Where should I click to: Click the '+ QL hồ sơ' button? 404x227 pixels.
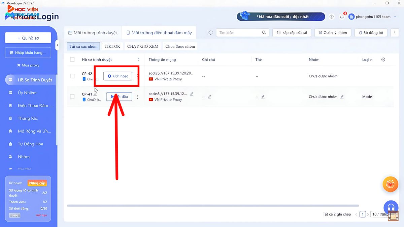28,38
